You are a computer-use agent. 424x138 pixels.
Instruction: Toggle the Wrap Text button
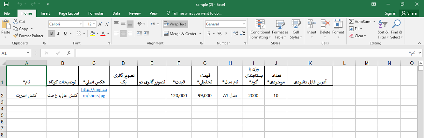tap(175, 24)
